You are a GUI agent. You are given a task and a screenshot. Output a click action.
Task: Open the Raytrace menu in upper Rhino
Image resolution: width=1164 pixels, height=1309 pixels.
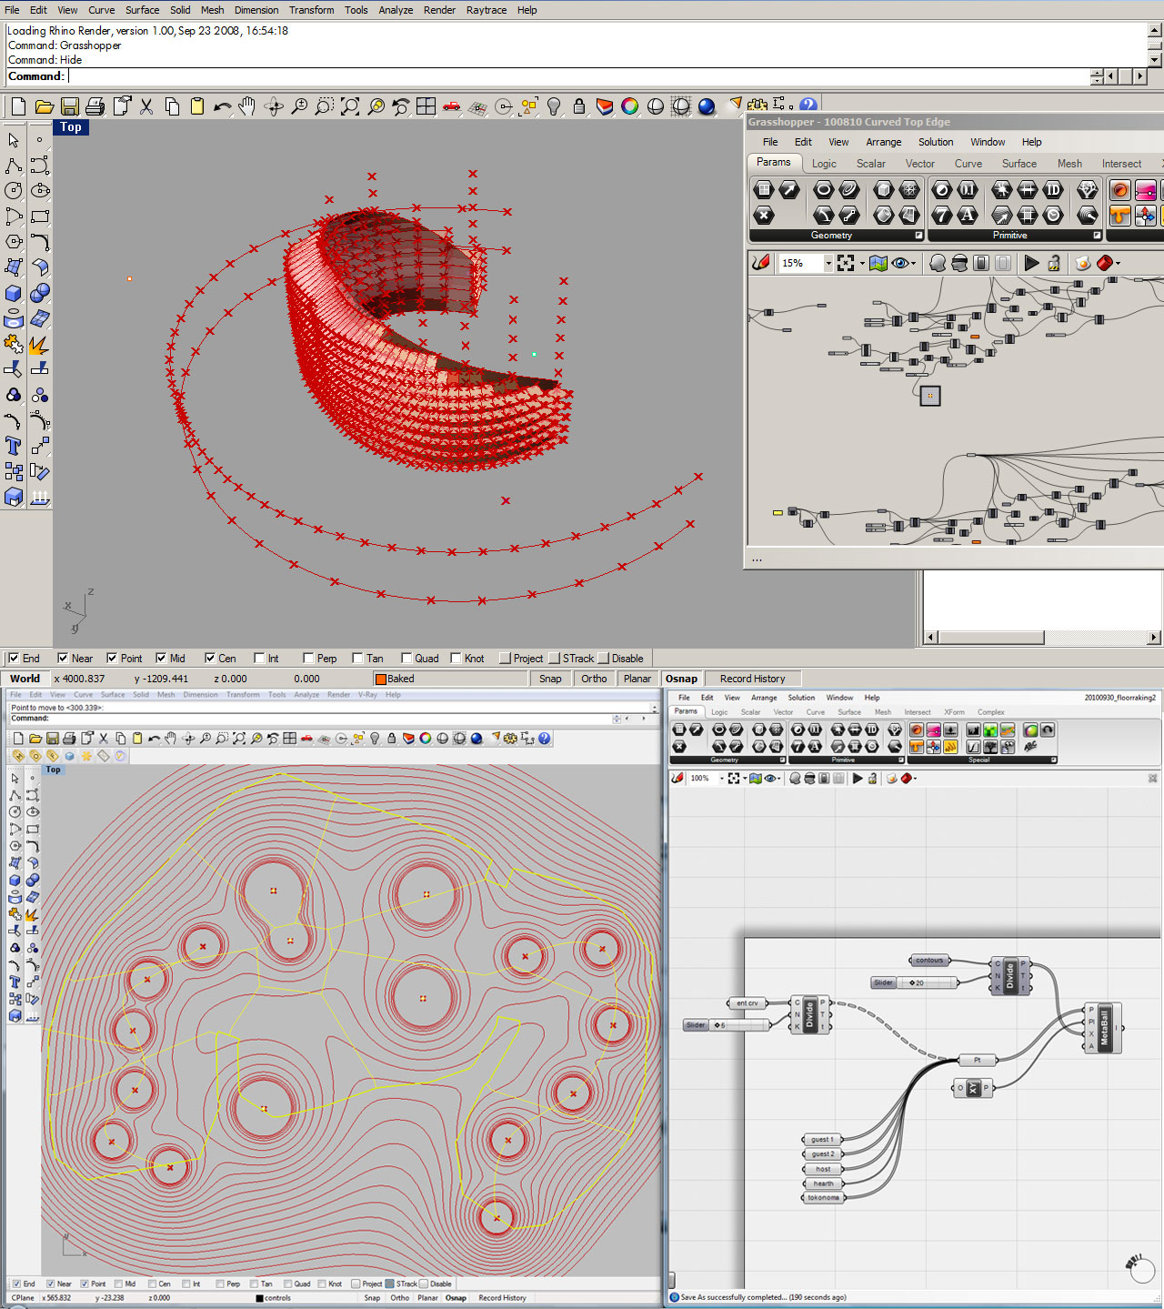[487, 10]
